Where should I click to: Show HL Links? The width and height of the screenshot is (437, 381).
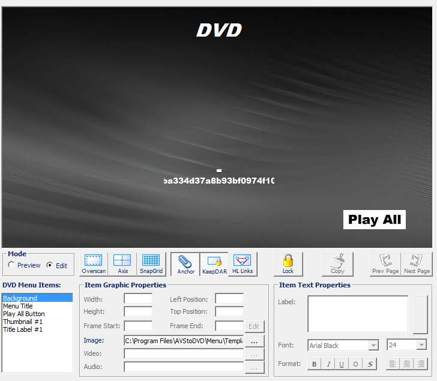(243, 264)
